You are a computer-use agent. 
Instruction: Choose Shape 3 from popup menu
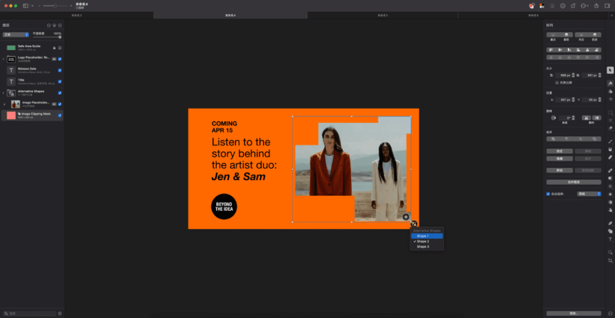[x=427, y=247]
